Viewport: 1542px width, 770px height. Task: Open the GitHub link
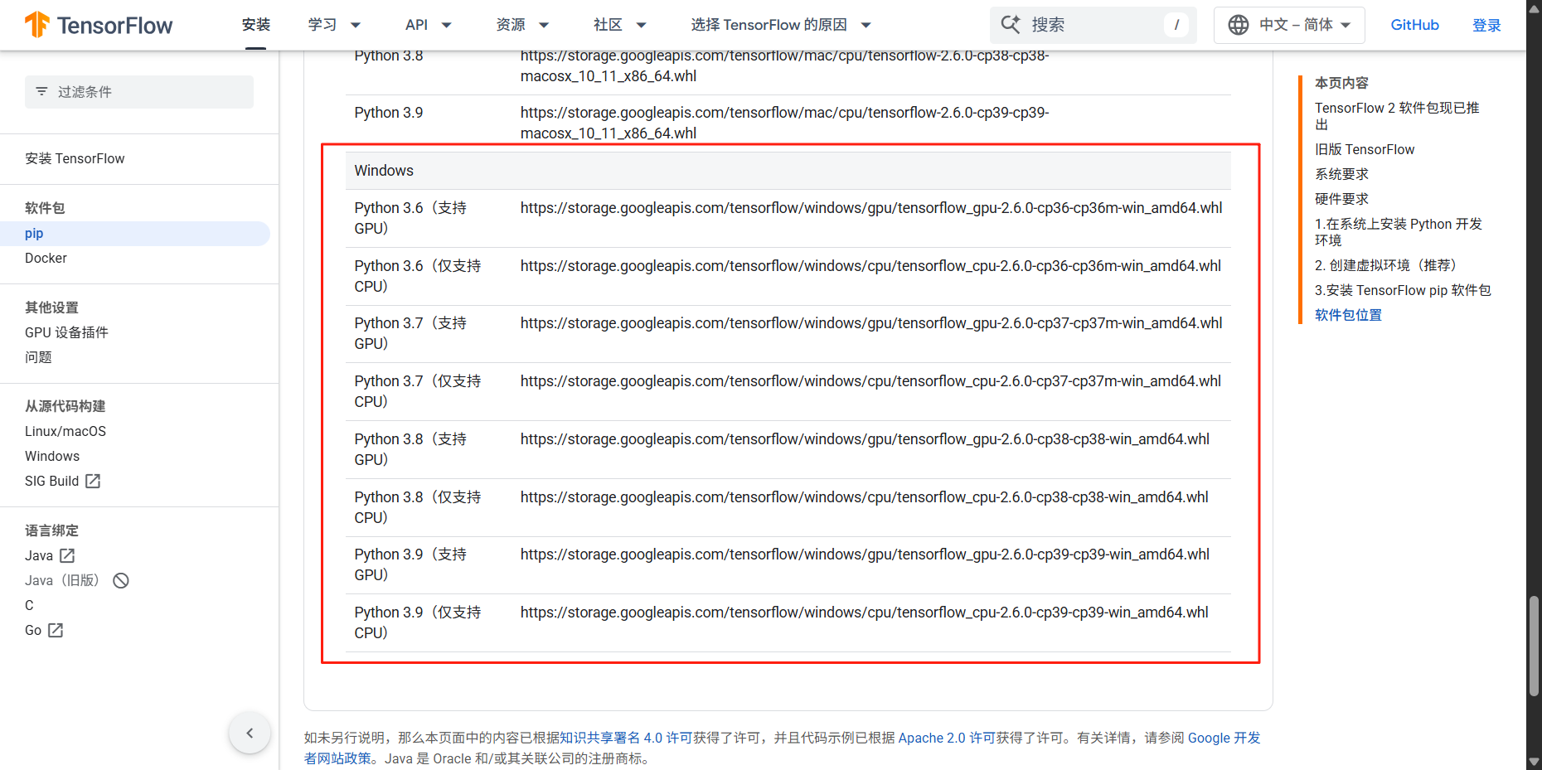coord(1414,25)
